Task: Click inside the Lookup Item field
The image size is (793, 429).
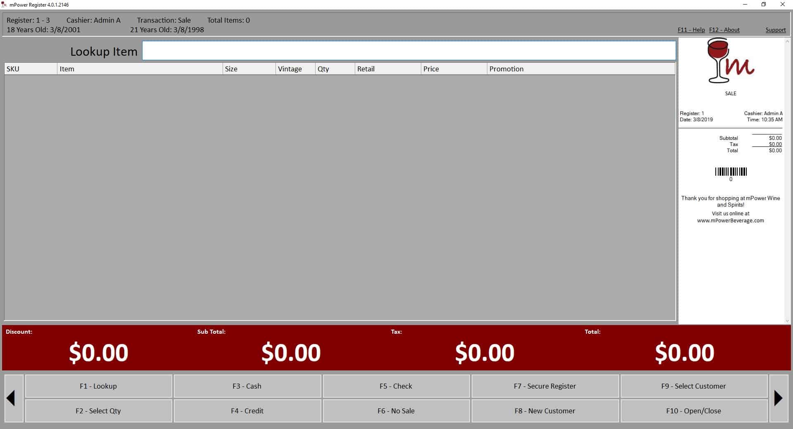Action: [x=408, y=51]
